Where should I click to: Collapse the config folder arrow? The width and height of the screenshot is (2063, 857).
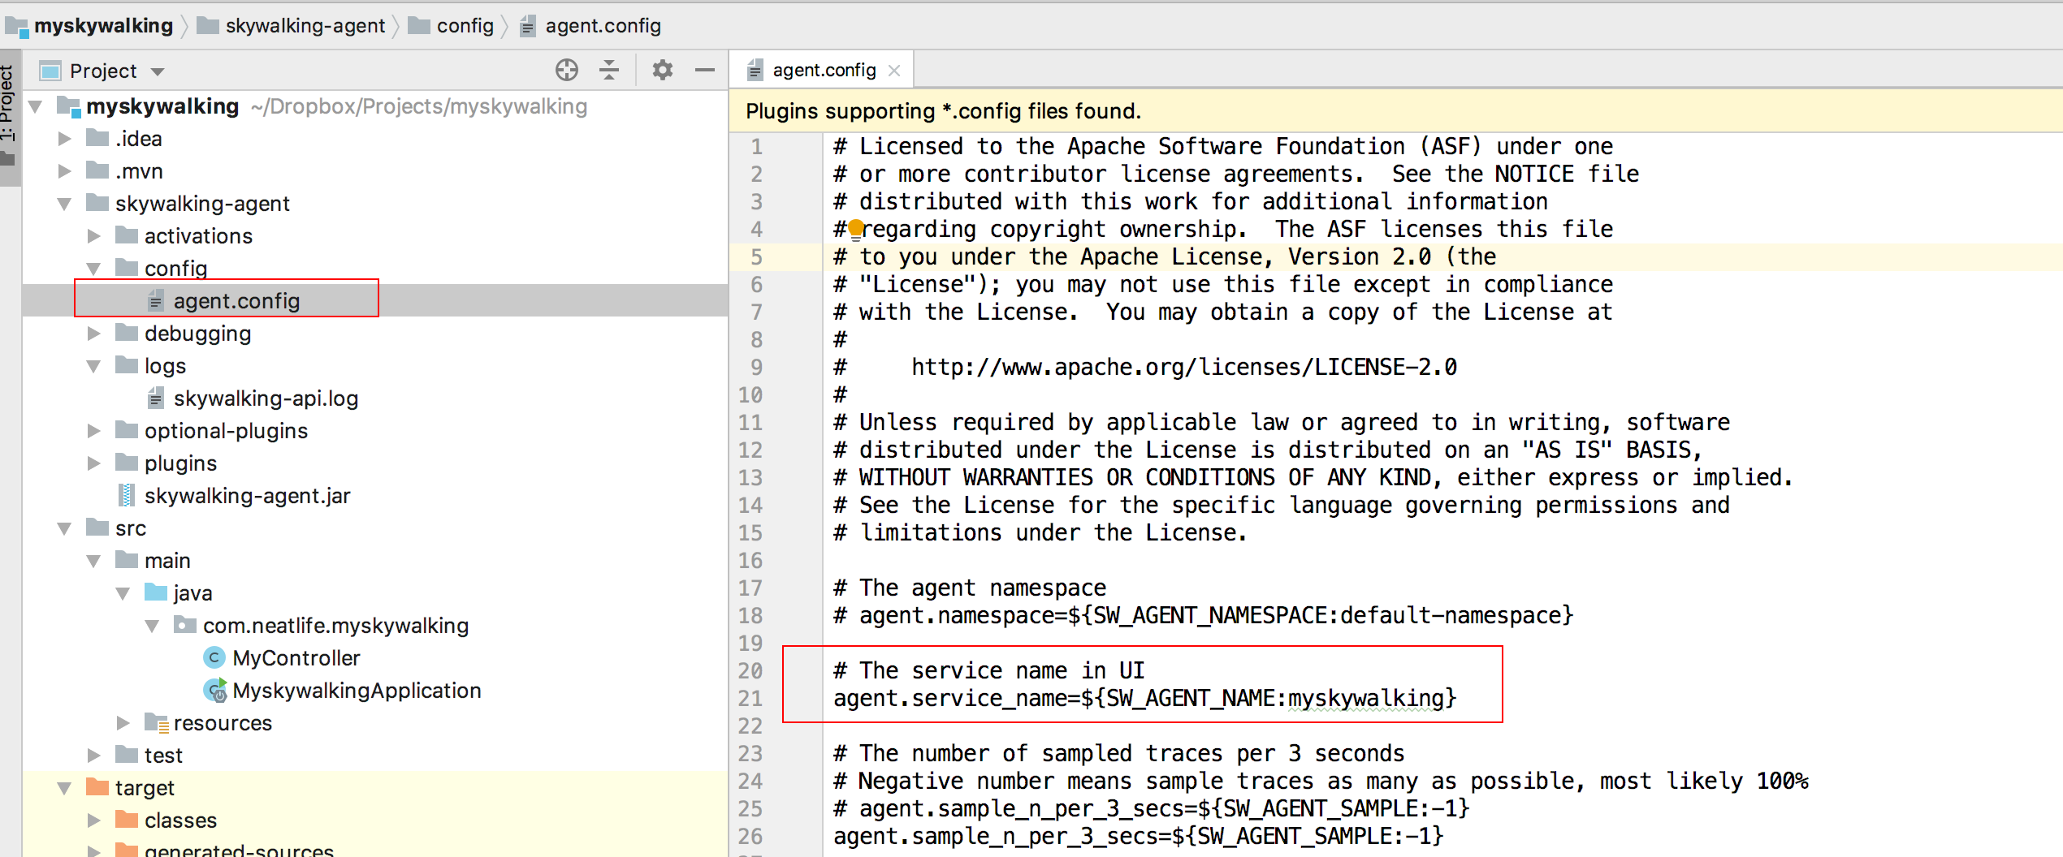(x=94, y=269)
